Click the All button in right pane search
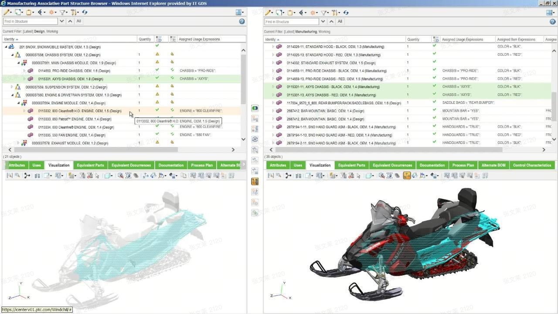 coord(340,21)
